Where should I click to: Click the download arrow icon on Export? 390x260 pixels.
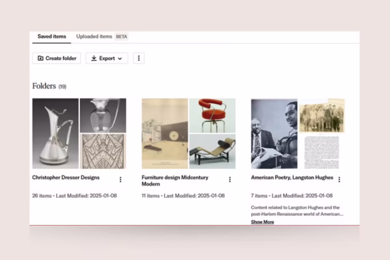pos(94,58)
